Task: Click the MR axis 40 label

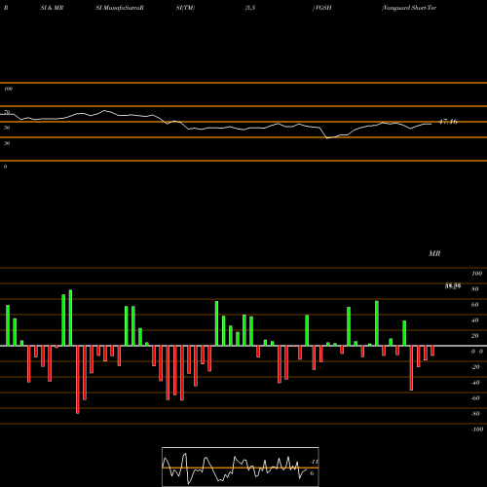Action: click(x=475, y=320)
